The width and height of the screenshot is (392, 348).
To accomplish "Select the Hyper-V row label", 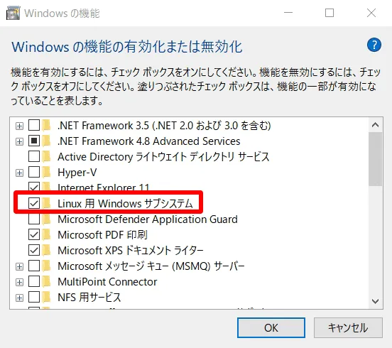I will tap(77, 173).
